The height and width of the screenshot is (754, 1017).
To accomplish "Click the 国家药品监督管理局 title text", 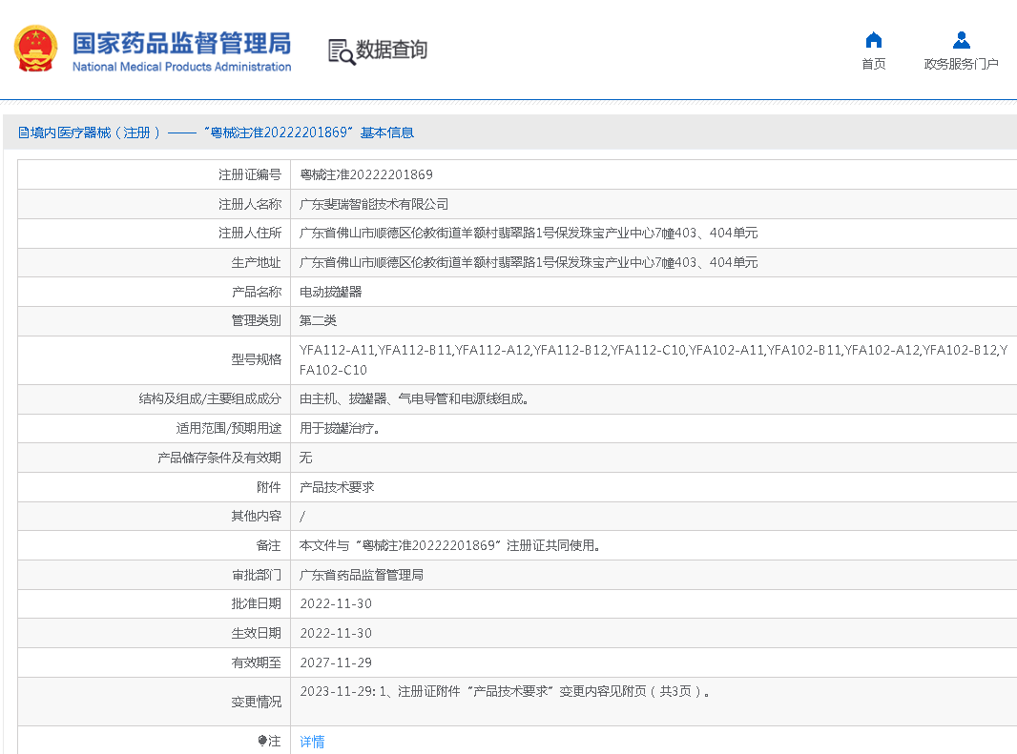I will [x=181, y=43].
